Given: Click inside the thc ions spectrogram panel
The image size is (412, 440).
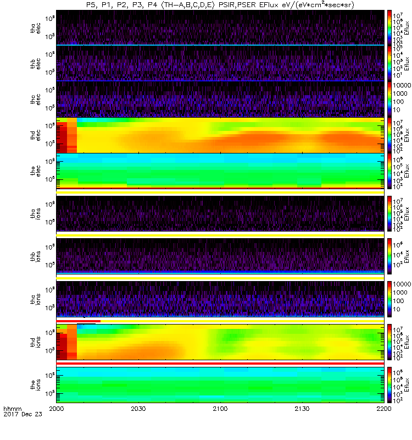Looking at the screenshot, I should [x=220, y=299].
